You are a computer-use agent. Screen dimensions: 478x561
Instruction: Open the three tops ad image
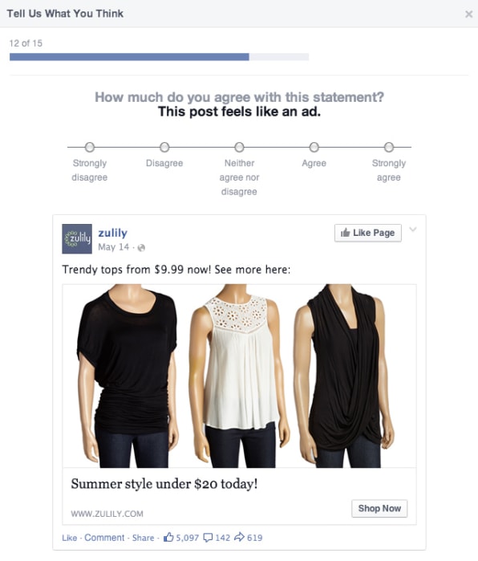tap(239, 376)
